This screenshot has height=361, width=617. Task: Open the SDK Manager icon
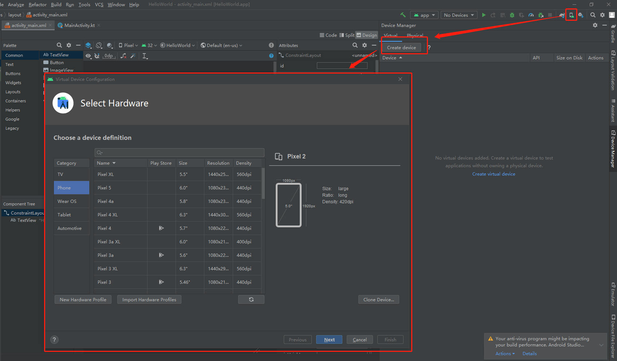pyautogui.click(x=581, y=15)
